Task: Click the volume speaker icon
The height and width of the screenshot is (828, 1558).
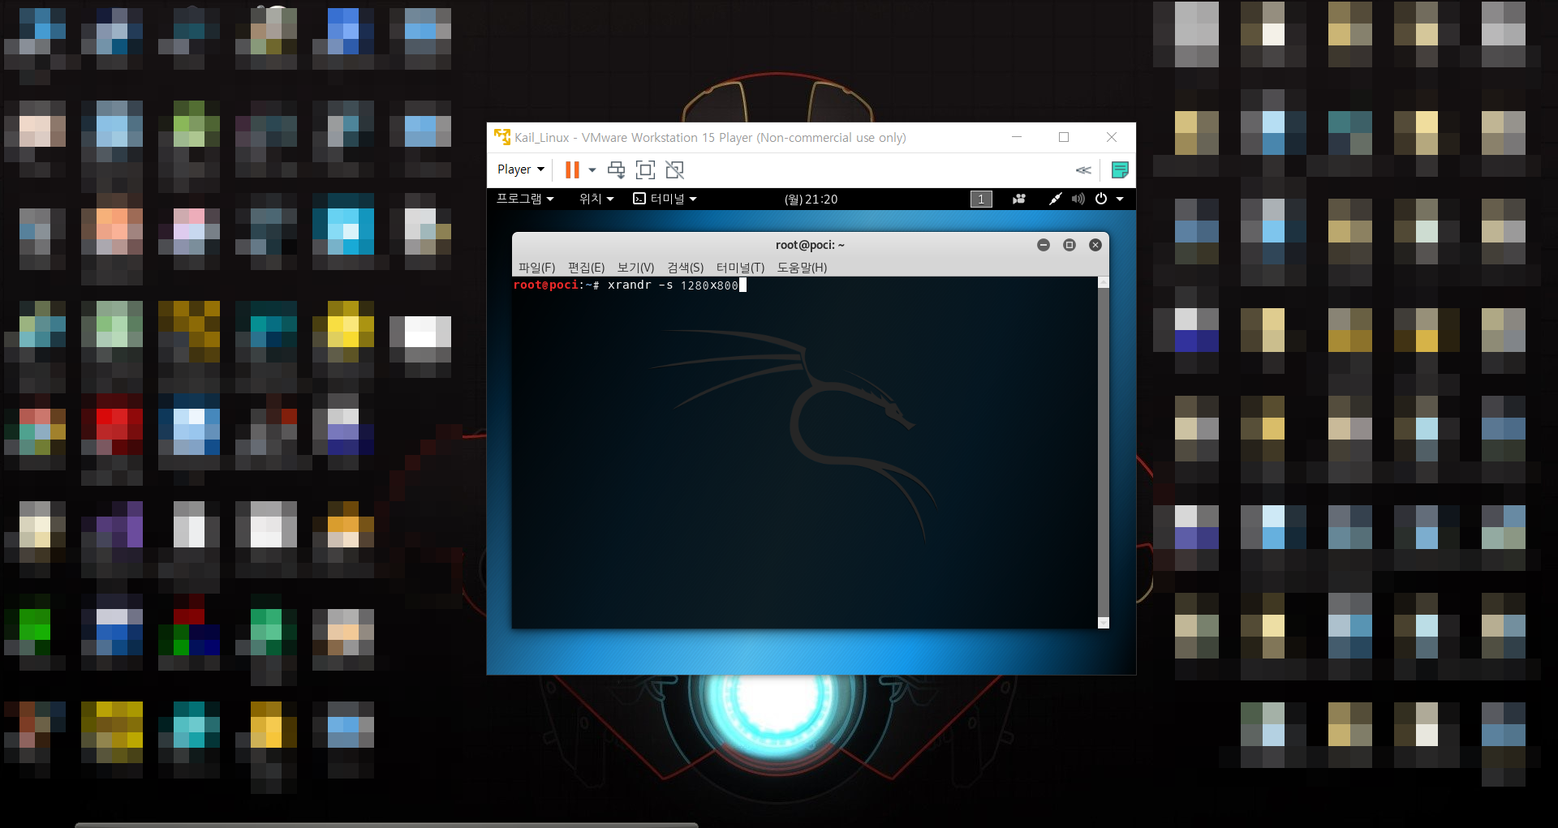Action: (x=1078, y=199)
